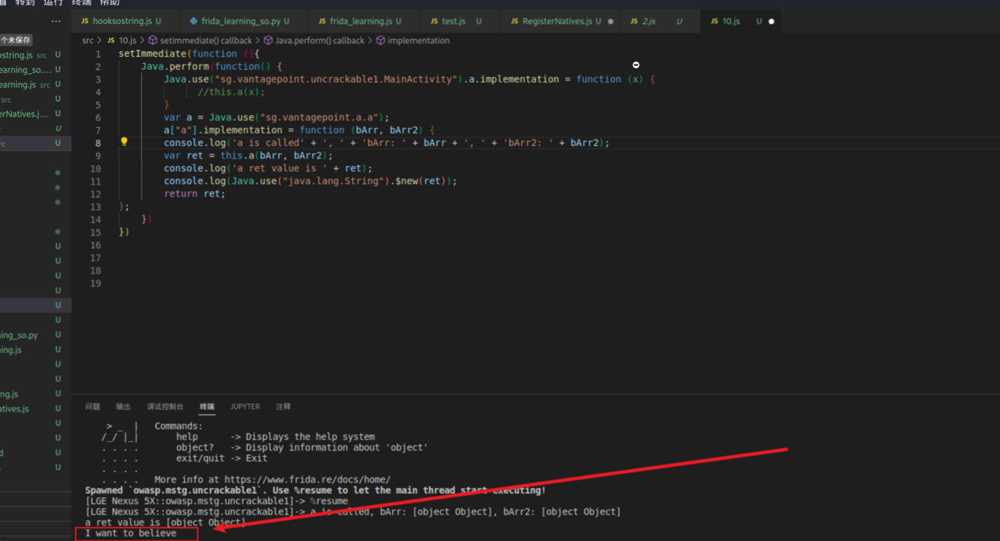1000x541 pixels.
Task: Click the 'exit/quit -> Exit' line in terminal
Action: tap(221, 458)
